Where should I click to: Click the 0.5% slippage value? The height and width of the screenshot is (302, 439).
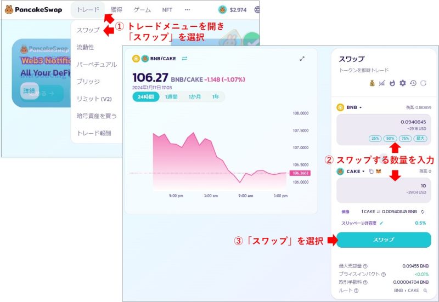point(420,223)
